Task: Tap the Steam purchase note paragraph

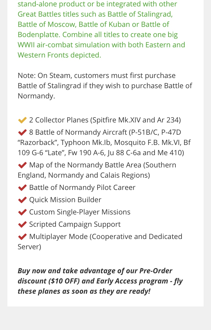Action: (105, 86)
